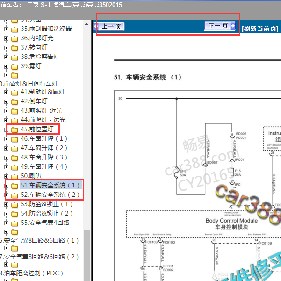Open folder icon of 52.车辆安全系统（2）
This screenshot has height=281, width=281.
14,195
